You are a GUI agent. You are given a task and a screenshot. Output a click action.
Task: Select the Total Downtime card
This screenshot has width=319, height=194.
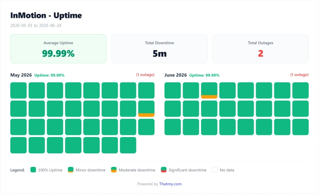159,49
